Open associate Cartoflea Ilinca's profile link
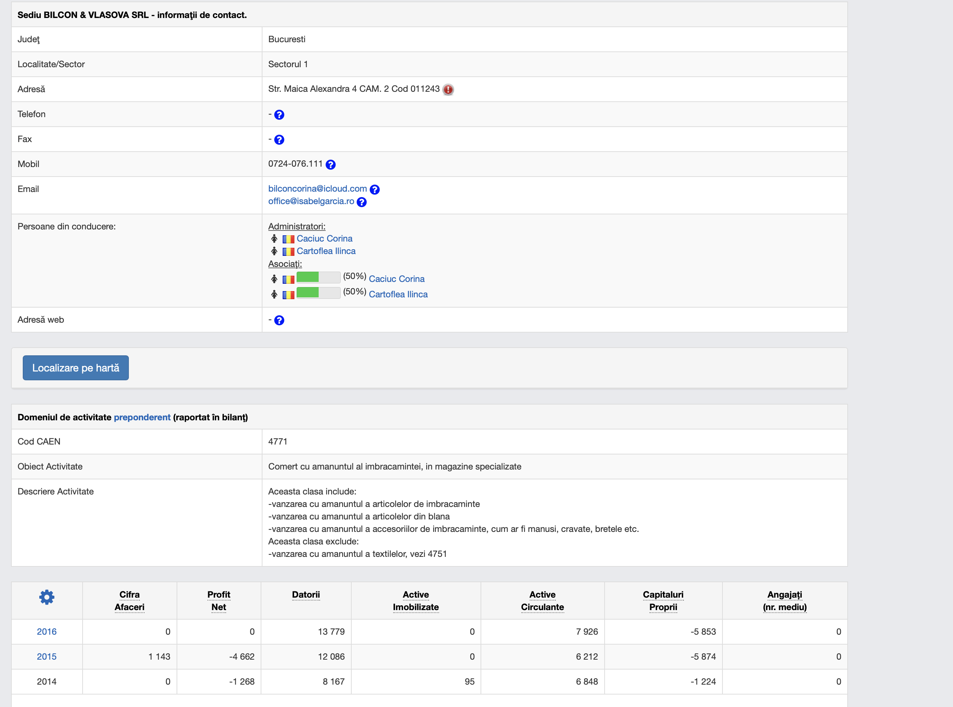The height and width of the screenshot is (707, 953). tap(398, 294)
